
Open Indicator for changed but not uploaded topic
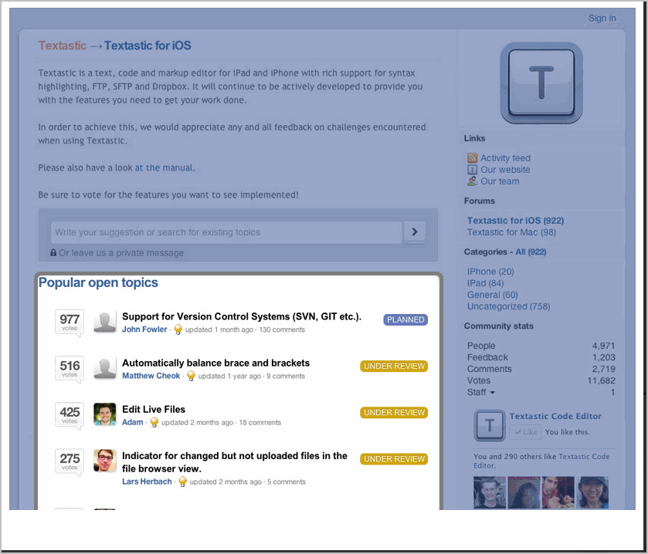point(235,462)
